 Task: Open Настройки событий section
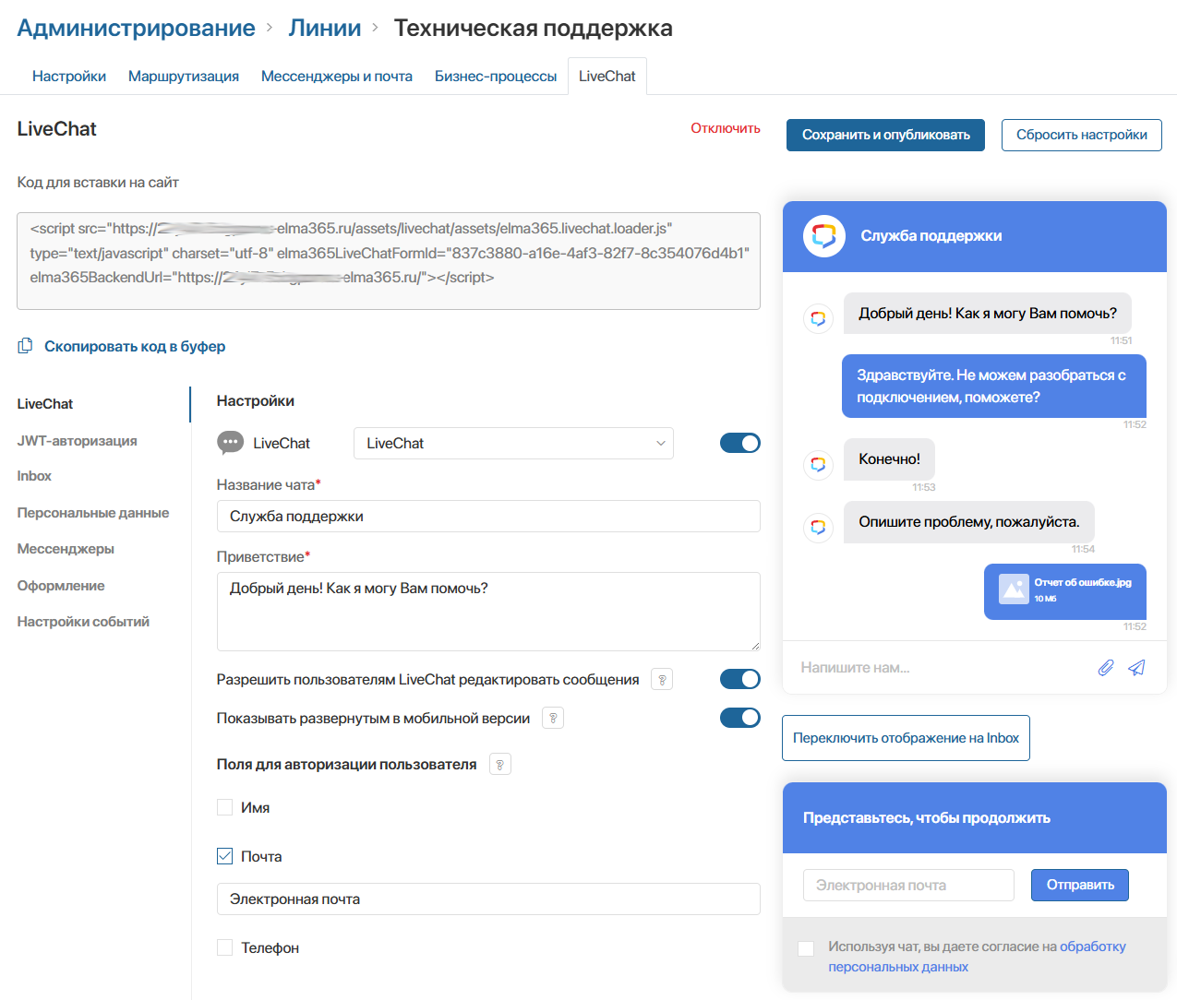[83, 622]
